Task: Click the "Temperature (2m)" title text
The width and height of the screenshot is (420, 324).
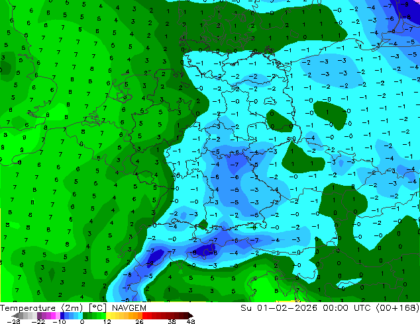Action: (41, 308)
